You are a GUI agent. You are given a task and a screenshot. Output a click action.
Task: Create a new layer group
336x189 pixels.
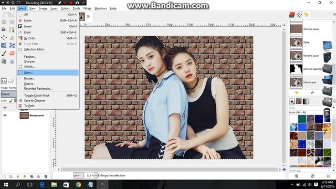coord(11,176)
